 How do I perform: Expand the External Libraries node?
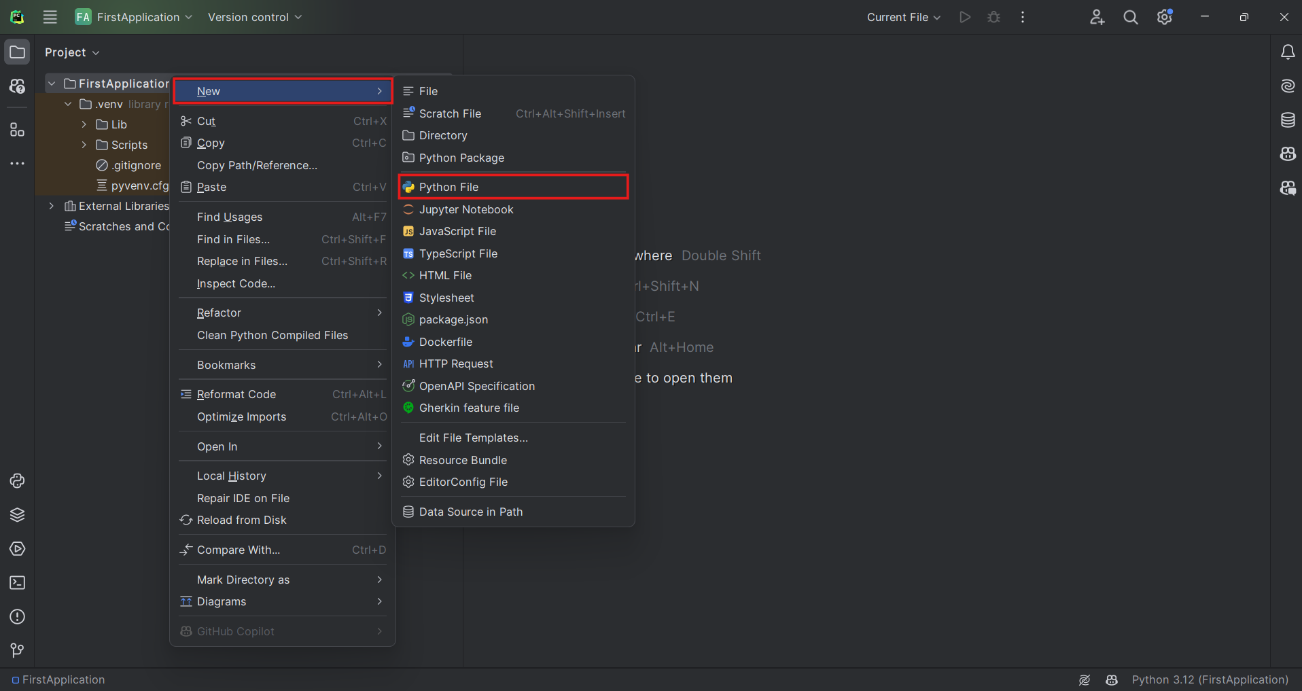52,206
